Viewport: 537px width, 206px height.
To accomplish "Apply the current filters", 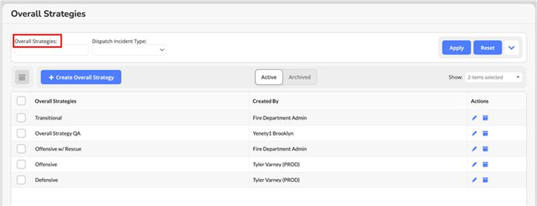I will pyautogui.click(x=457, y=47).
